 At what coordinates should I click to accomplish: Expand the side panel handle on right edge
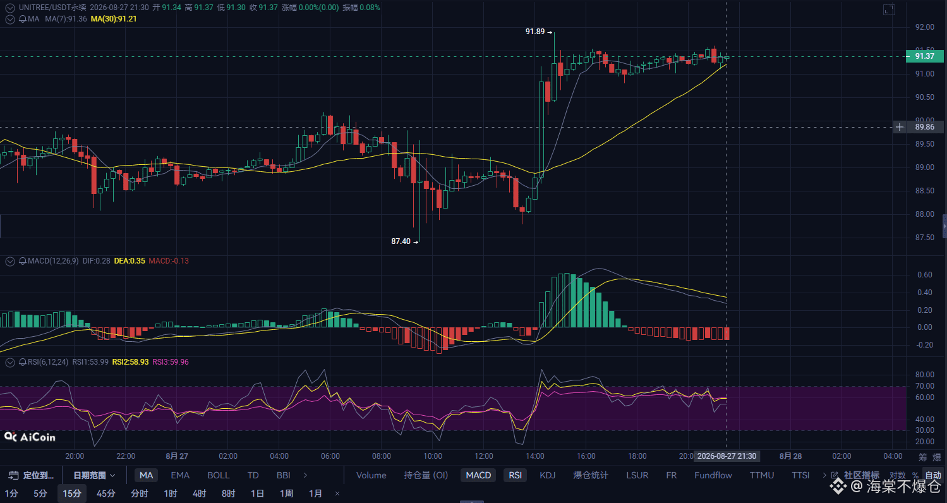[944, 226]
